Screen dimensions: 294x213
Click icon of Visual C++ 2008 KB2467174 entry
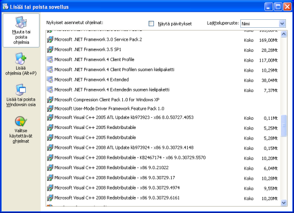point(50,158)
